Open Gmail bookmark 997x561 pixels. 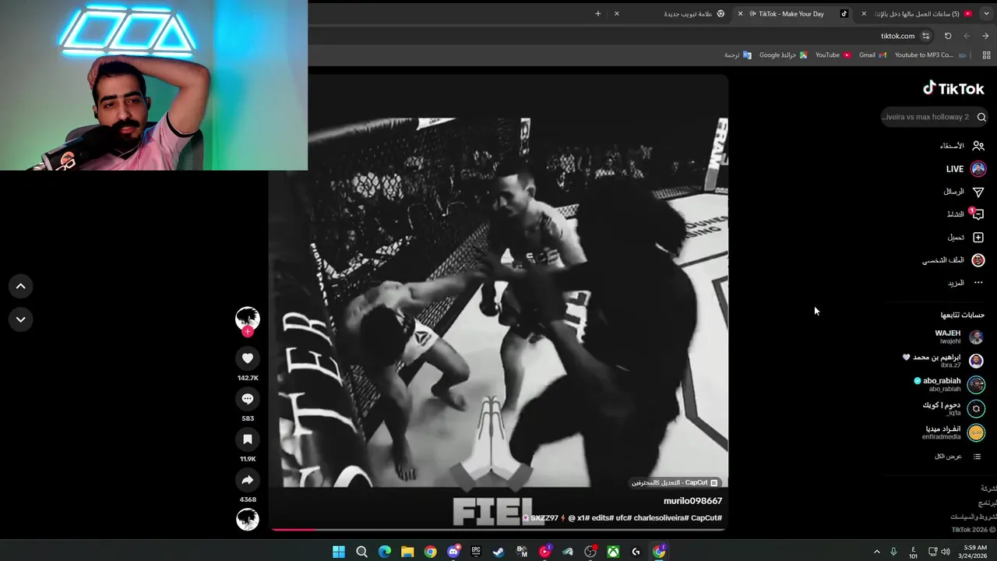pos(872,55)
